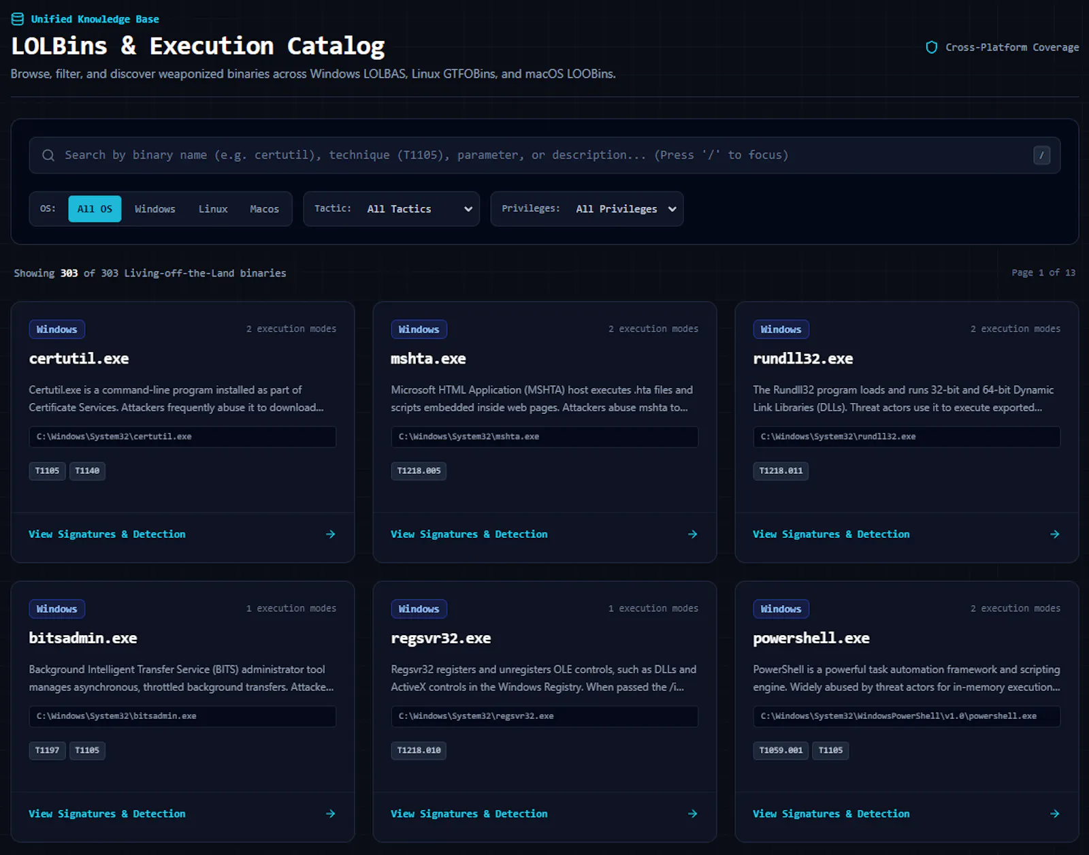Image resolution: width=1089 pixels, height=855 pixels.
Task: Click the Unified Knowledge Base label
Action: 95,19
